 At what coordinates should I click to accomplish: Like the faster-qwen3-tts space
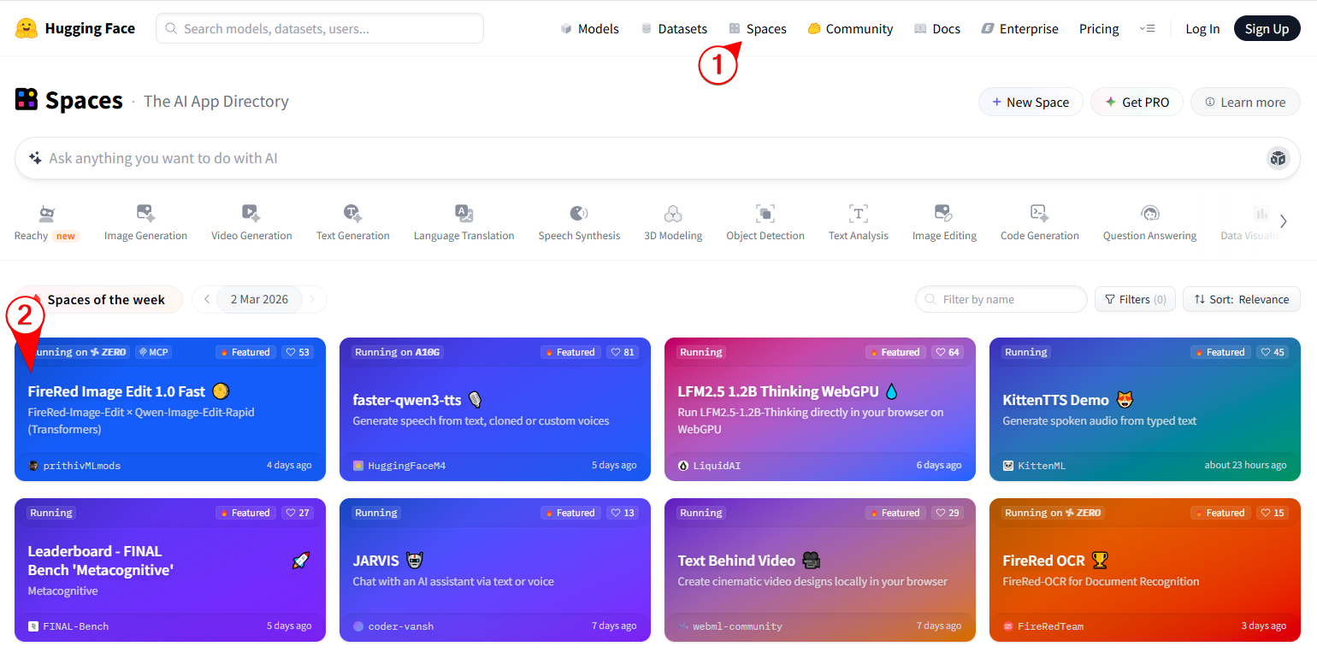pyautogui.click(x=623, y=352)
